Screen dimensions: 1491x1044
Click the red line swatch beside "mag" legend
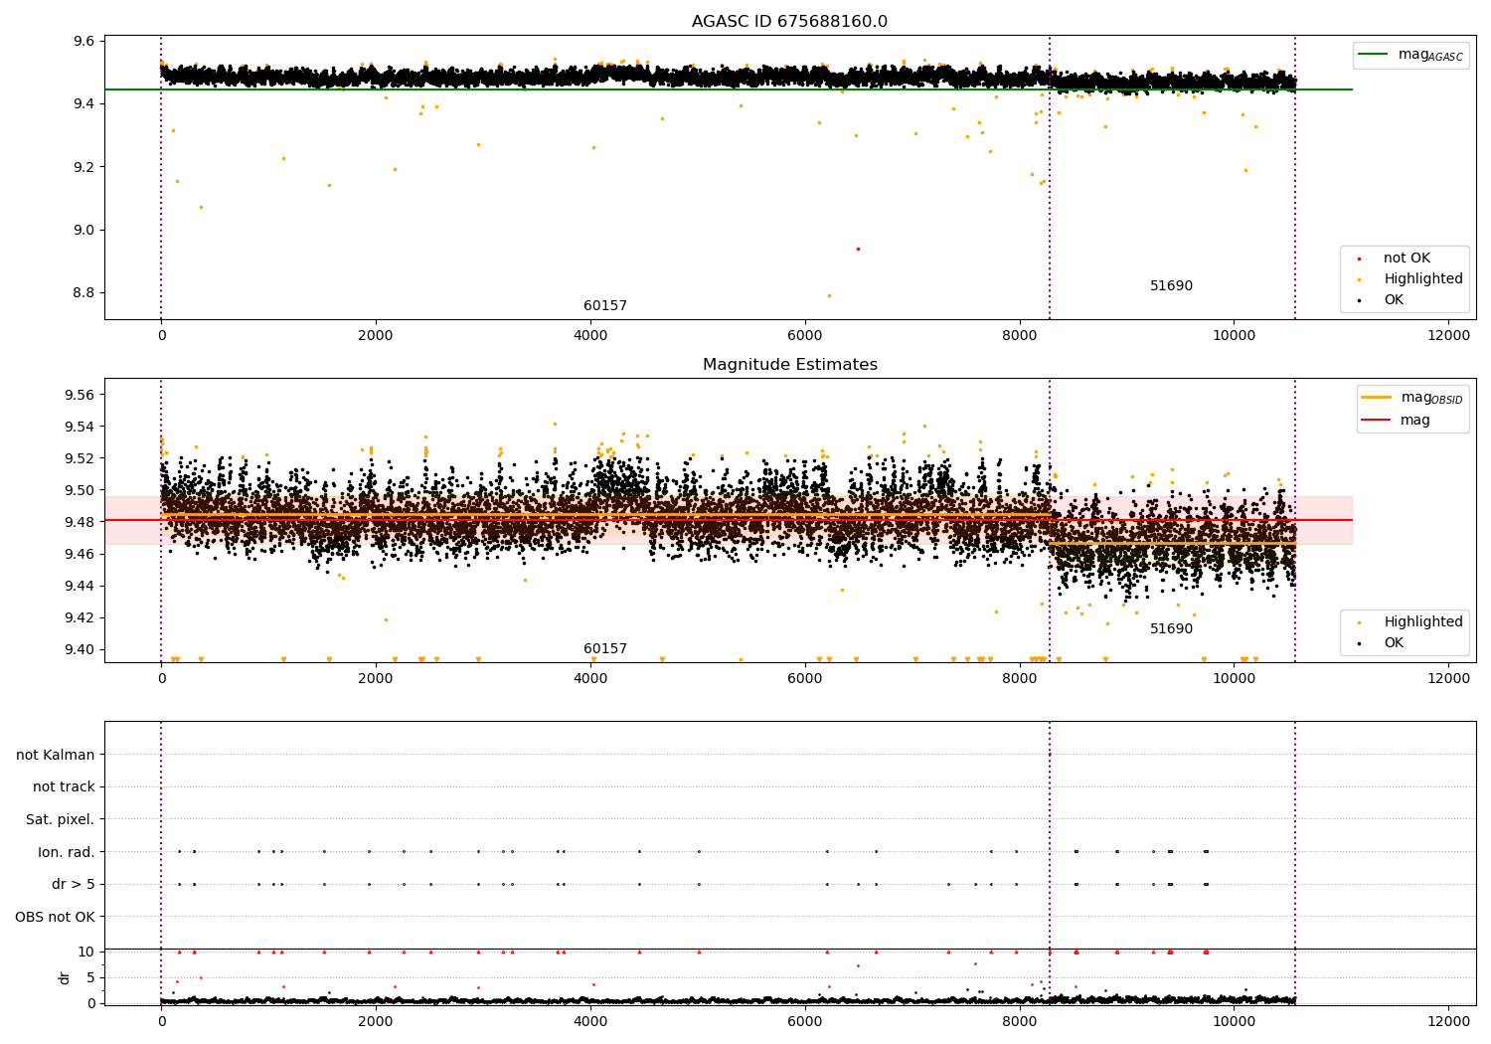[x=1377, y=421]
